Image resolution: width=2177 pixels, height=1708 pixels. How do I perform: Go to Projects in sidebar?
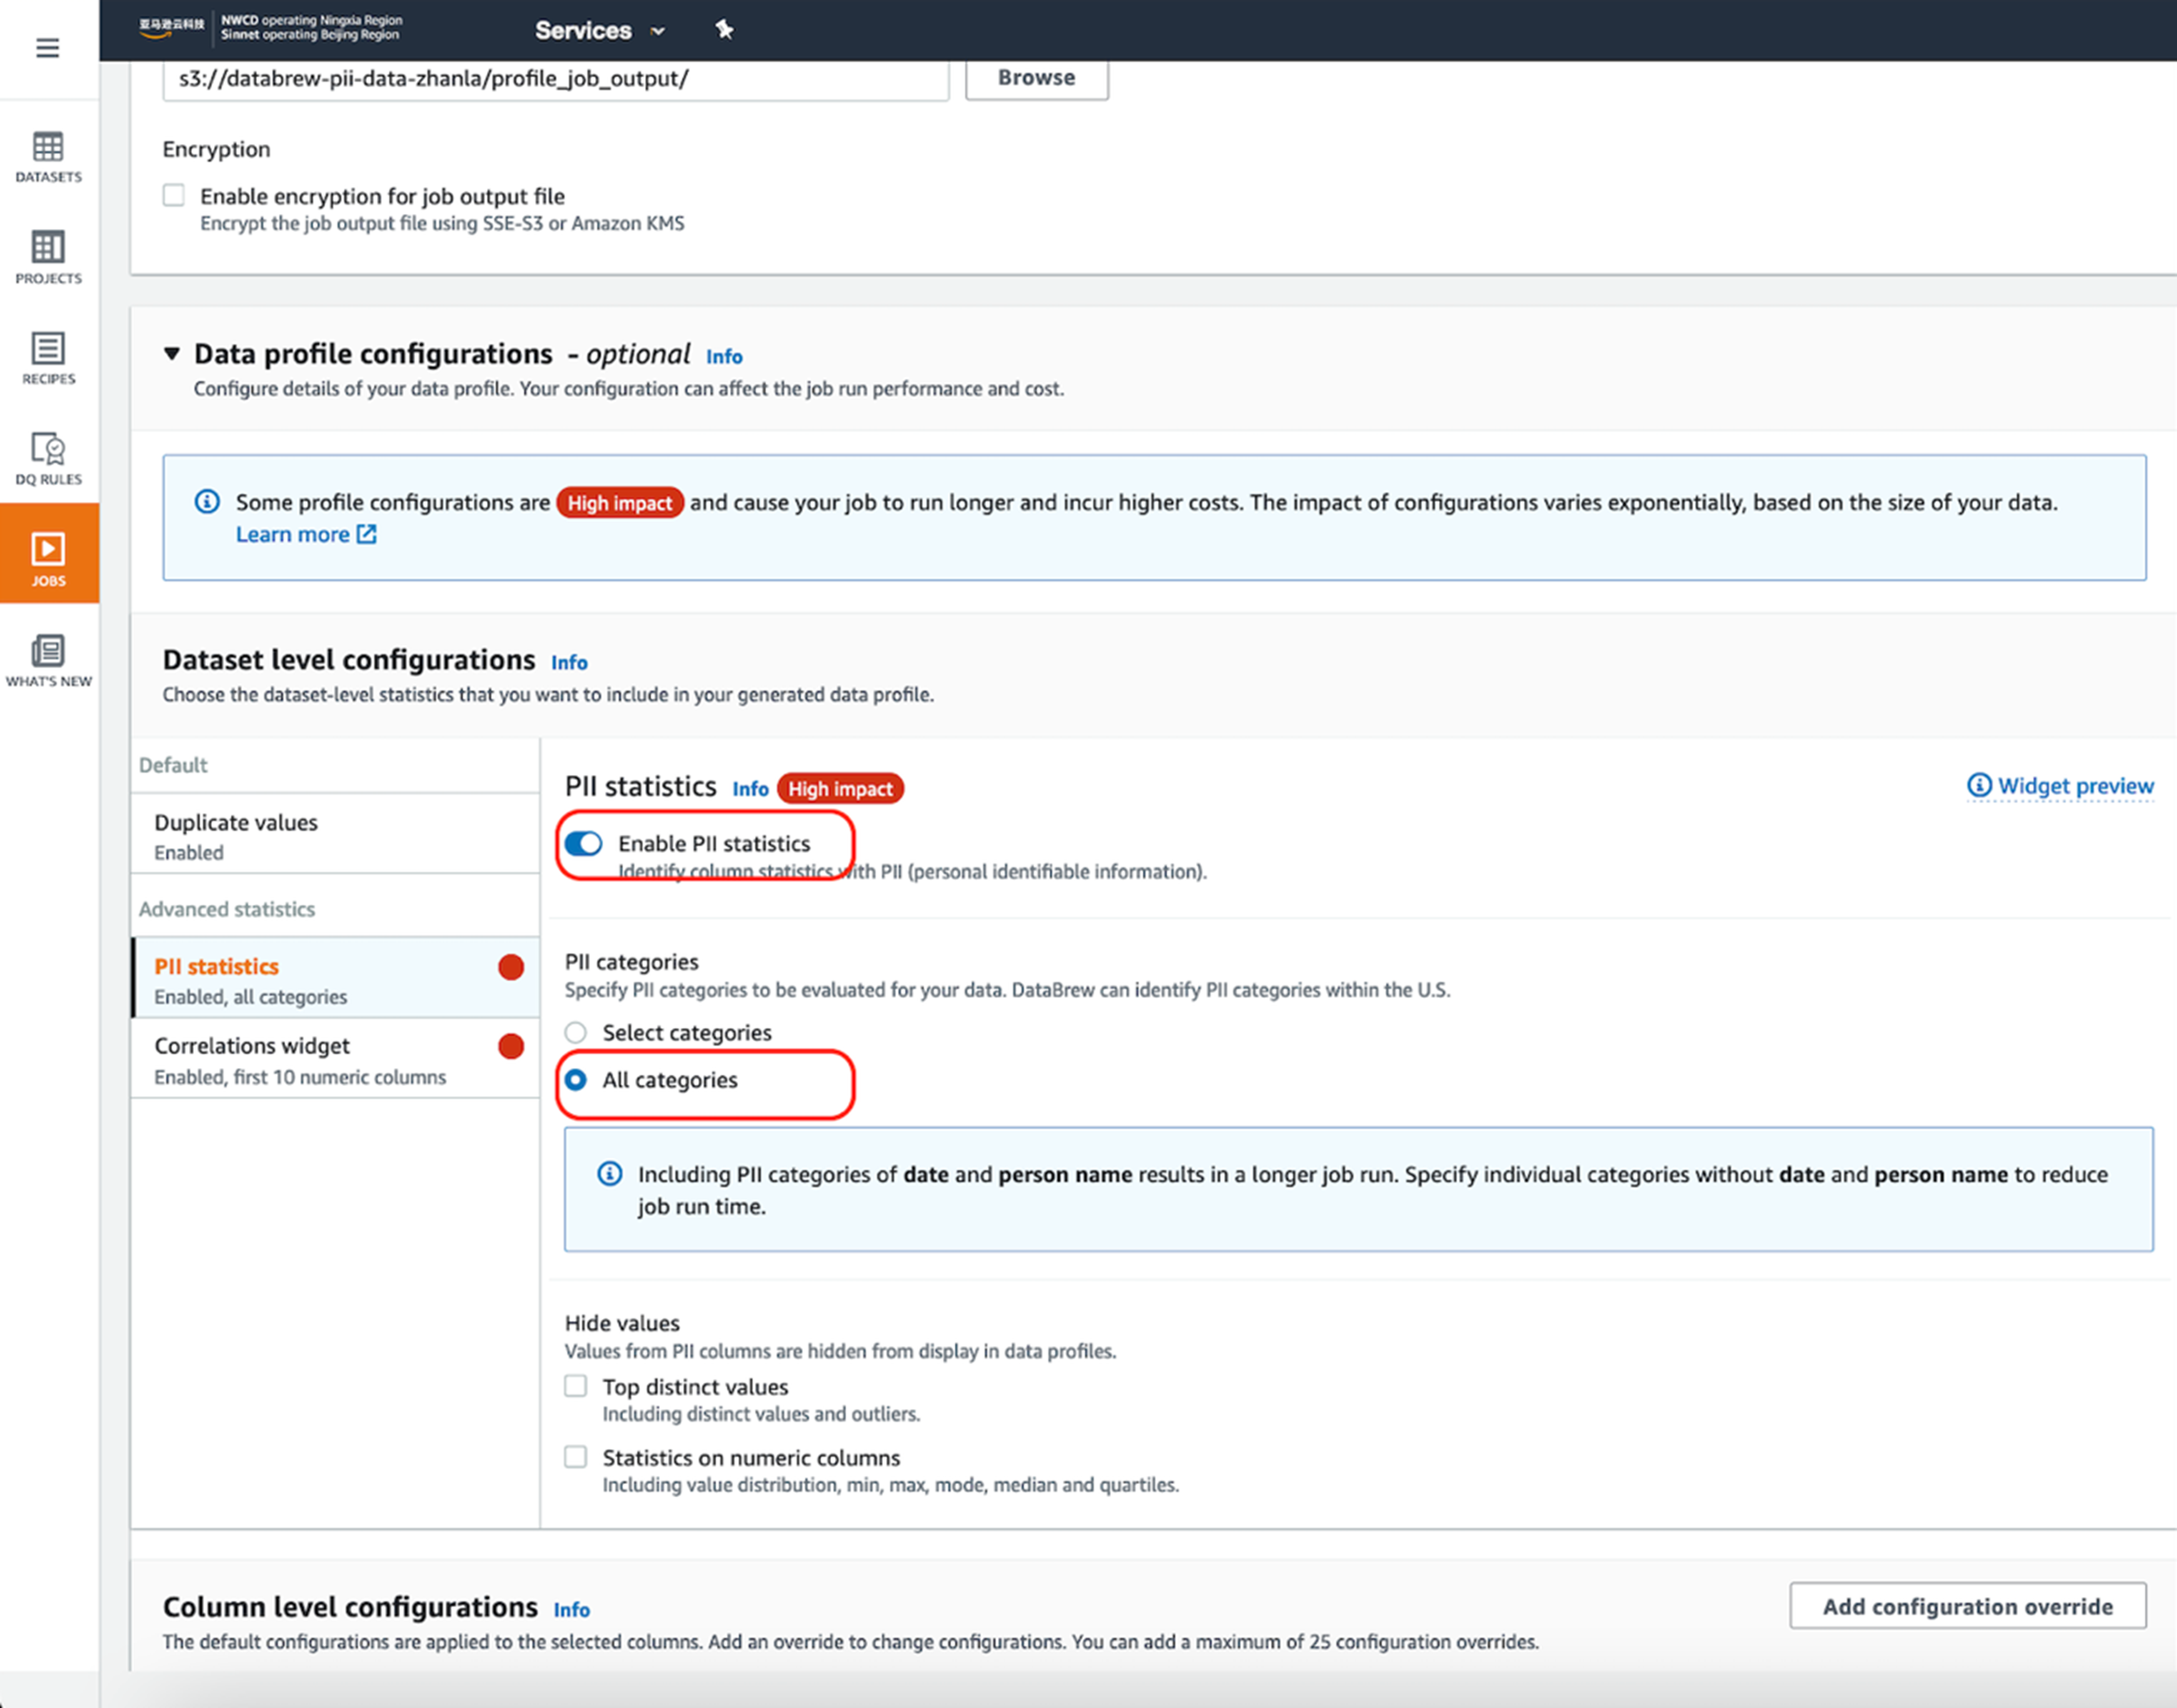point(48,257)
